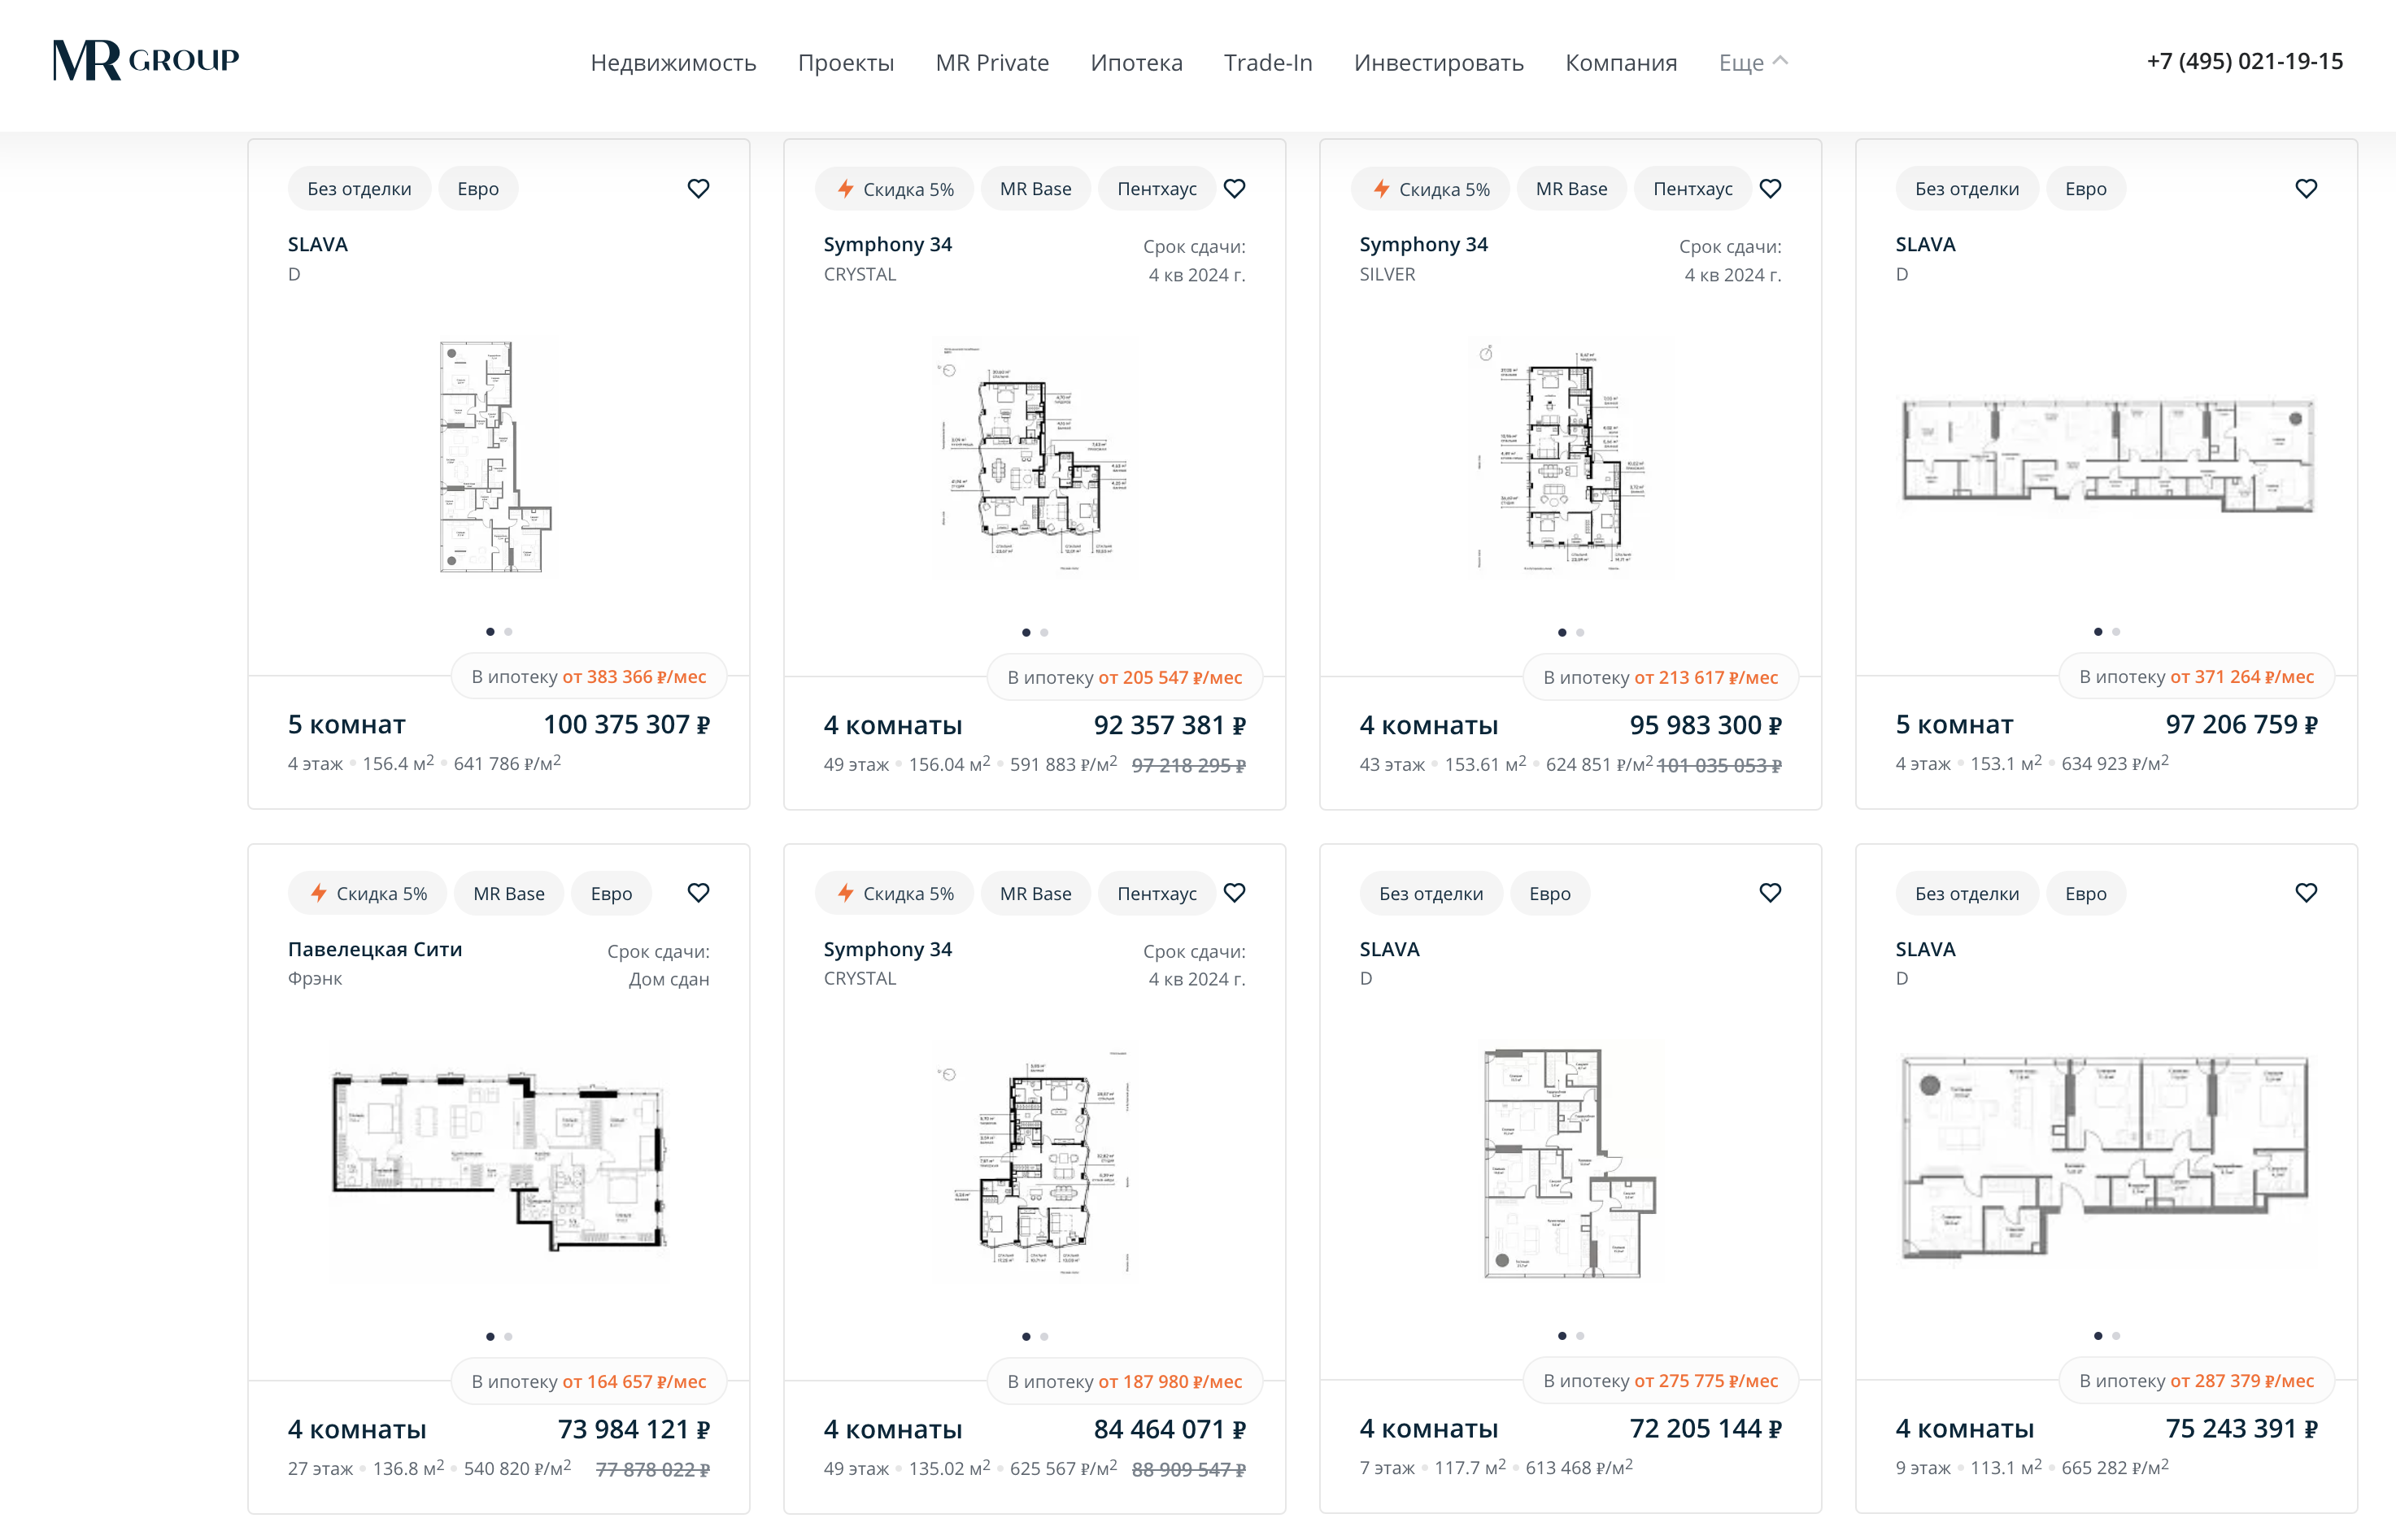The height and width of the screenshot is (1540, 2396).
Task: Click Евро tag on 97 206 759 ₽ card
Action: 2085,188
